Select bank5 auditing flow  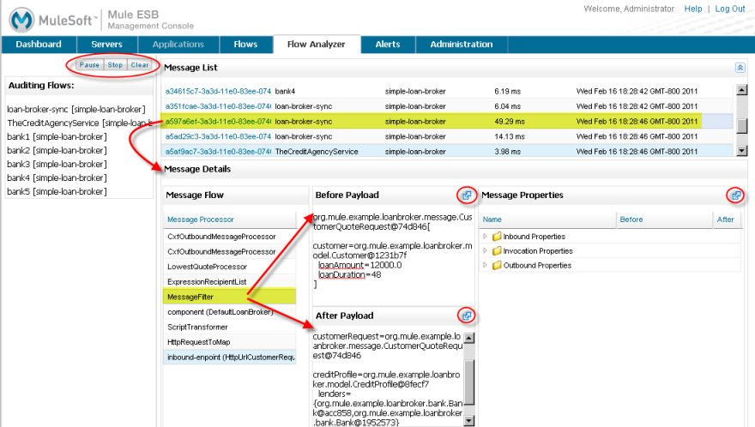pos(57,191)
